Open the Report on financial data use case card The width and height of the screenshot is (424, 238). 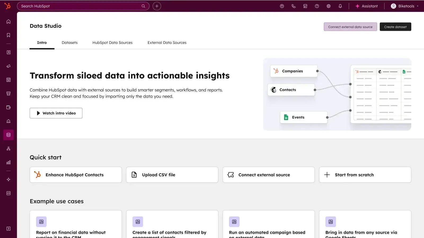click(x=76, y=224)
